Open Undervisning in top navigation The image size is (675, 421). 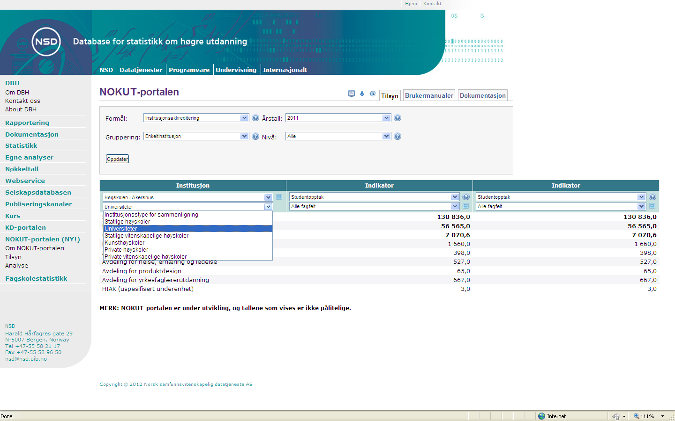[x=236, y=70]
